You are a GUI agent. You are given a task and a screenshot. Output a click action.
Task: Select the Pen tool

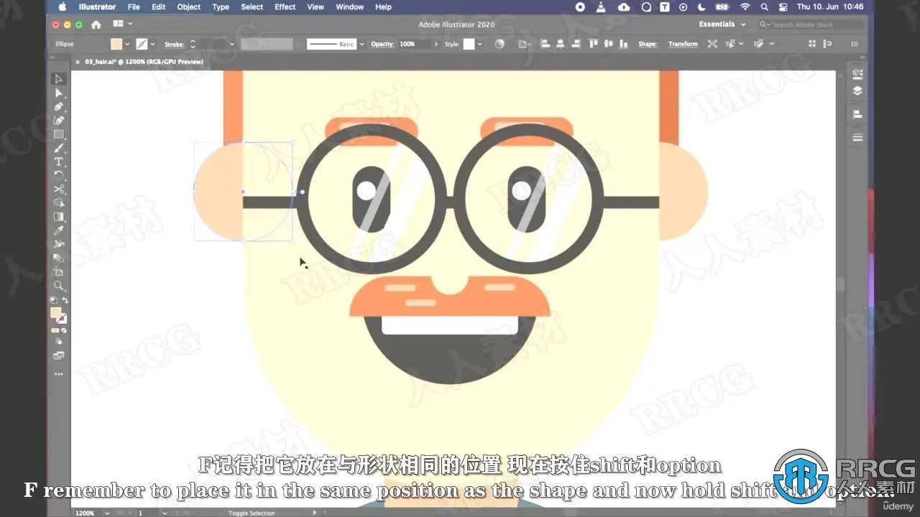coord(59,107)
